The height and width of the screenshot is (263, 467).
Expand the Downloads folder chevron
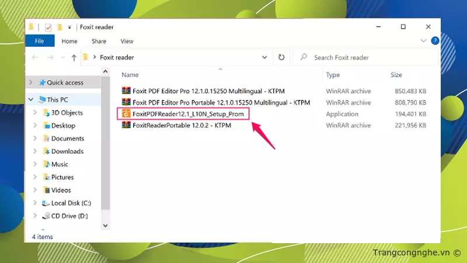point(36,151)
